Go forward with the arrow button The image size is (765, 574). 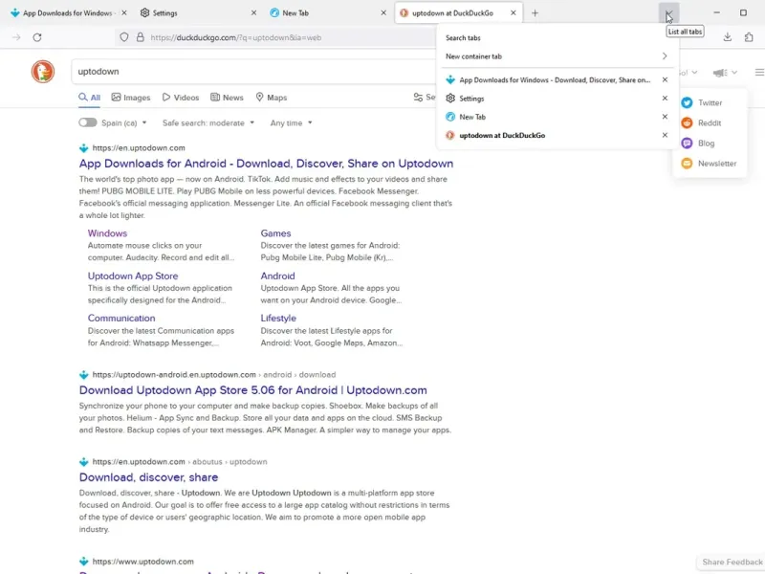(16, 37)
